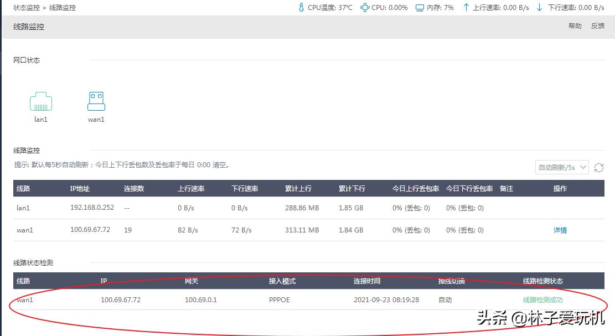
Task: Click the CPU temperature thermometer icon
Action: pyautogui.click(x=302, y=8)
